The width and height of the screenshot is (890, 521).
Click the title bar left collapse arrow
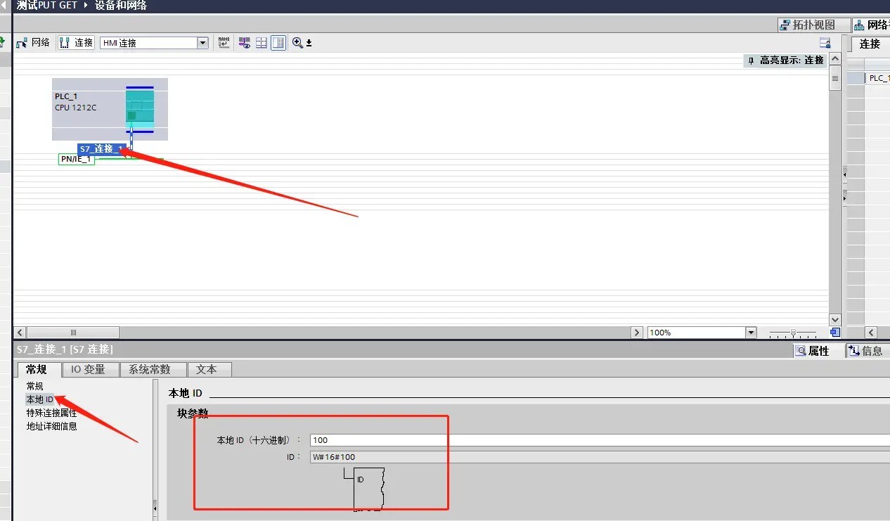coord(4,6)
